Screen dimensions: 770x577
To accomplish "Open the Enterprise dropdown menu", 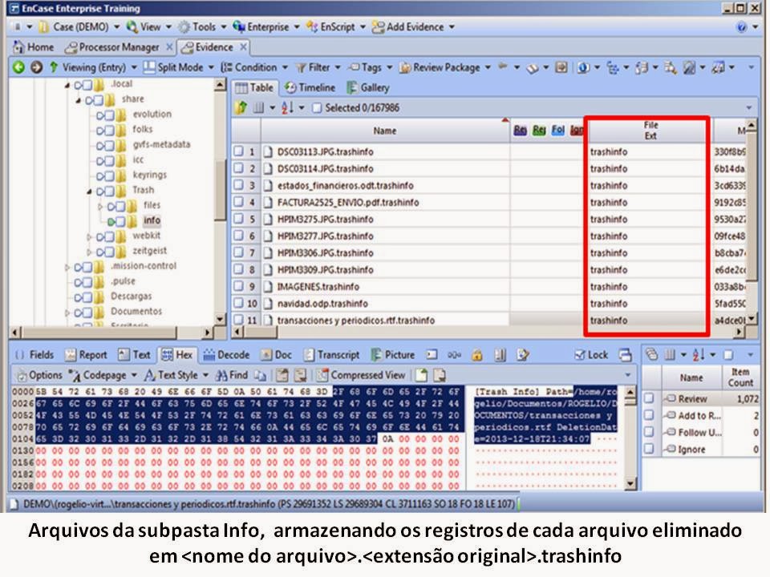I will (266, 27).
